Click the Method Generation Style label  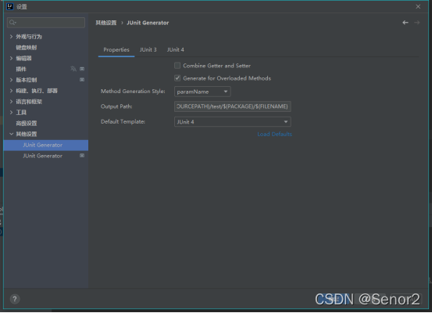click(x=133, y=92)
